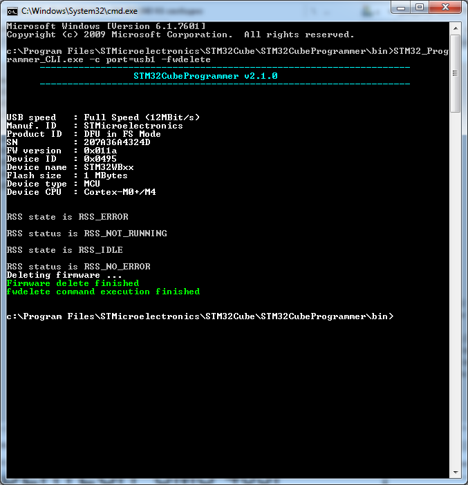Screen dimensions: 468x485
Task: Click the 'Microsoft Windows [Version 6.1.7601]' line
Action: pyautogui.click(x=106, y=26)
